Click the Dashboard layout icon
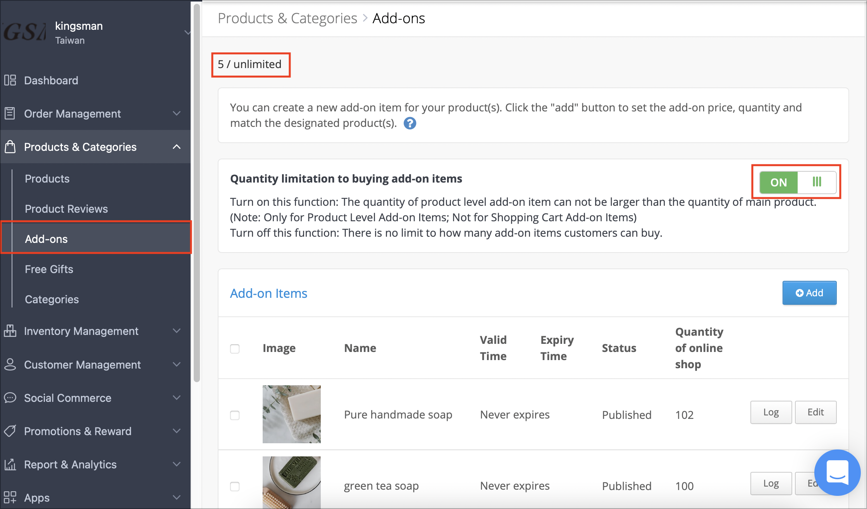 coord(10,80)
